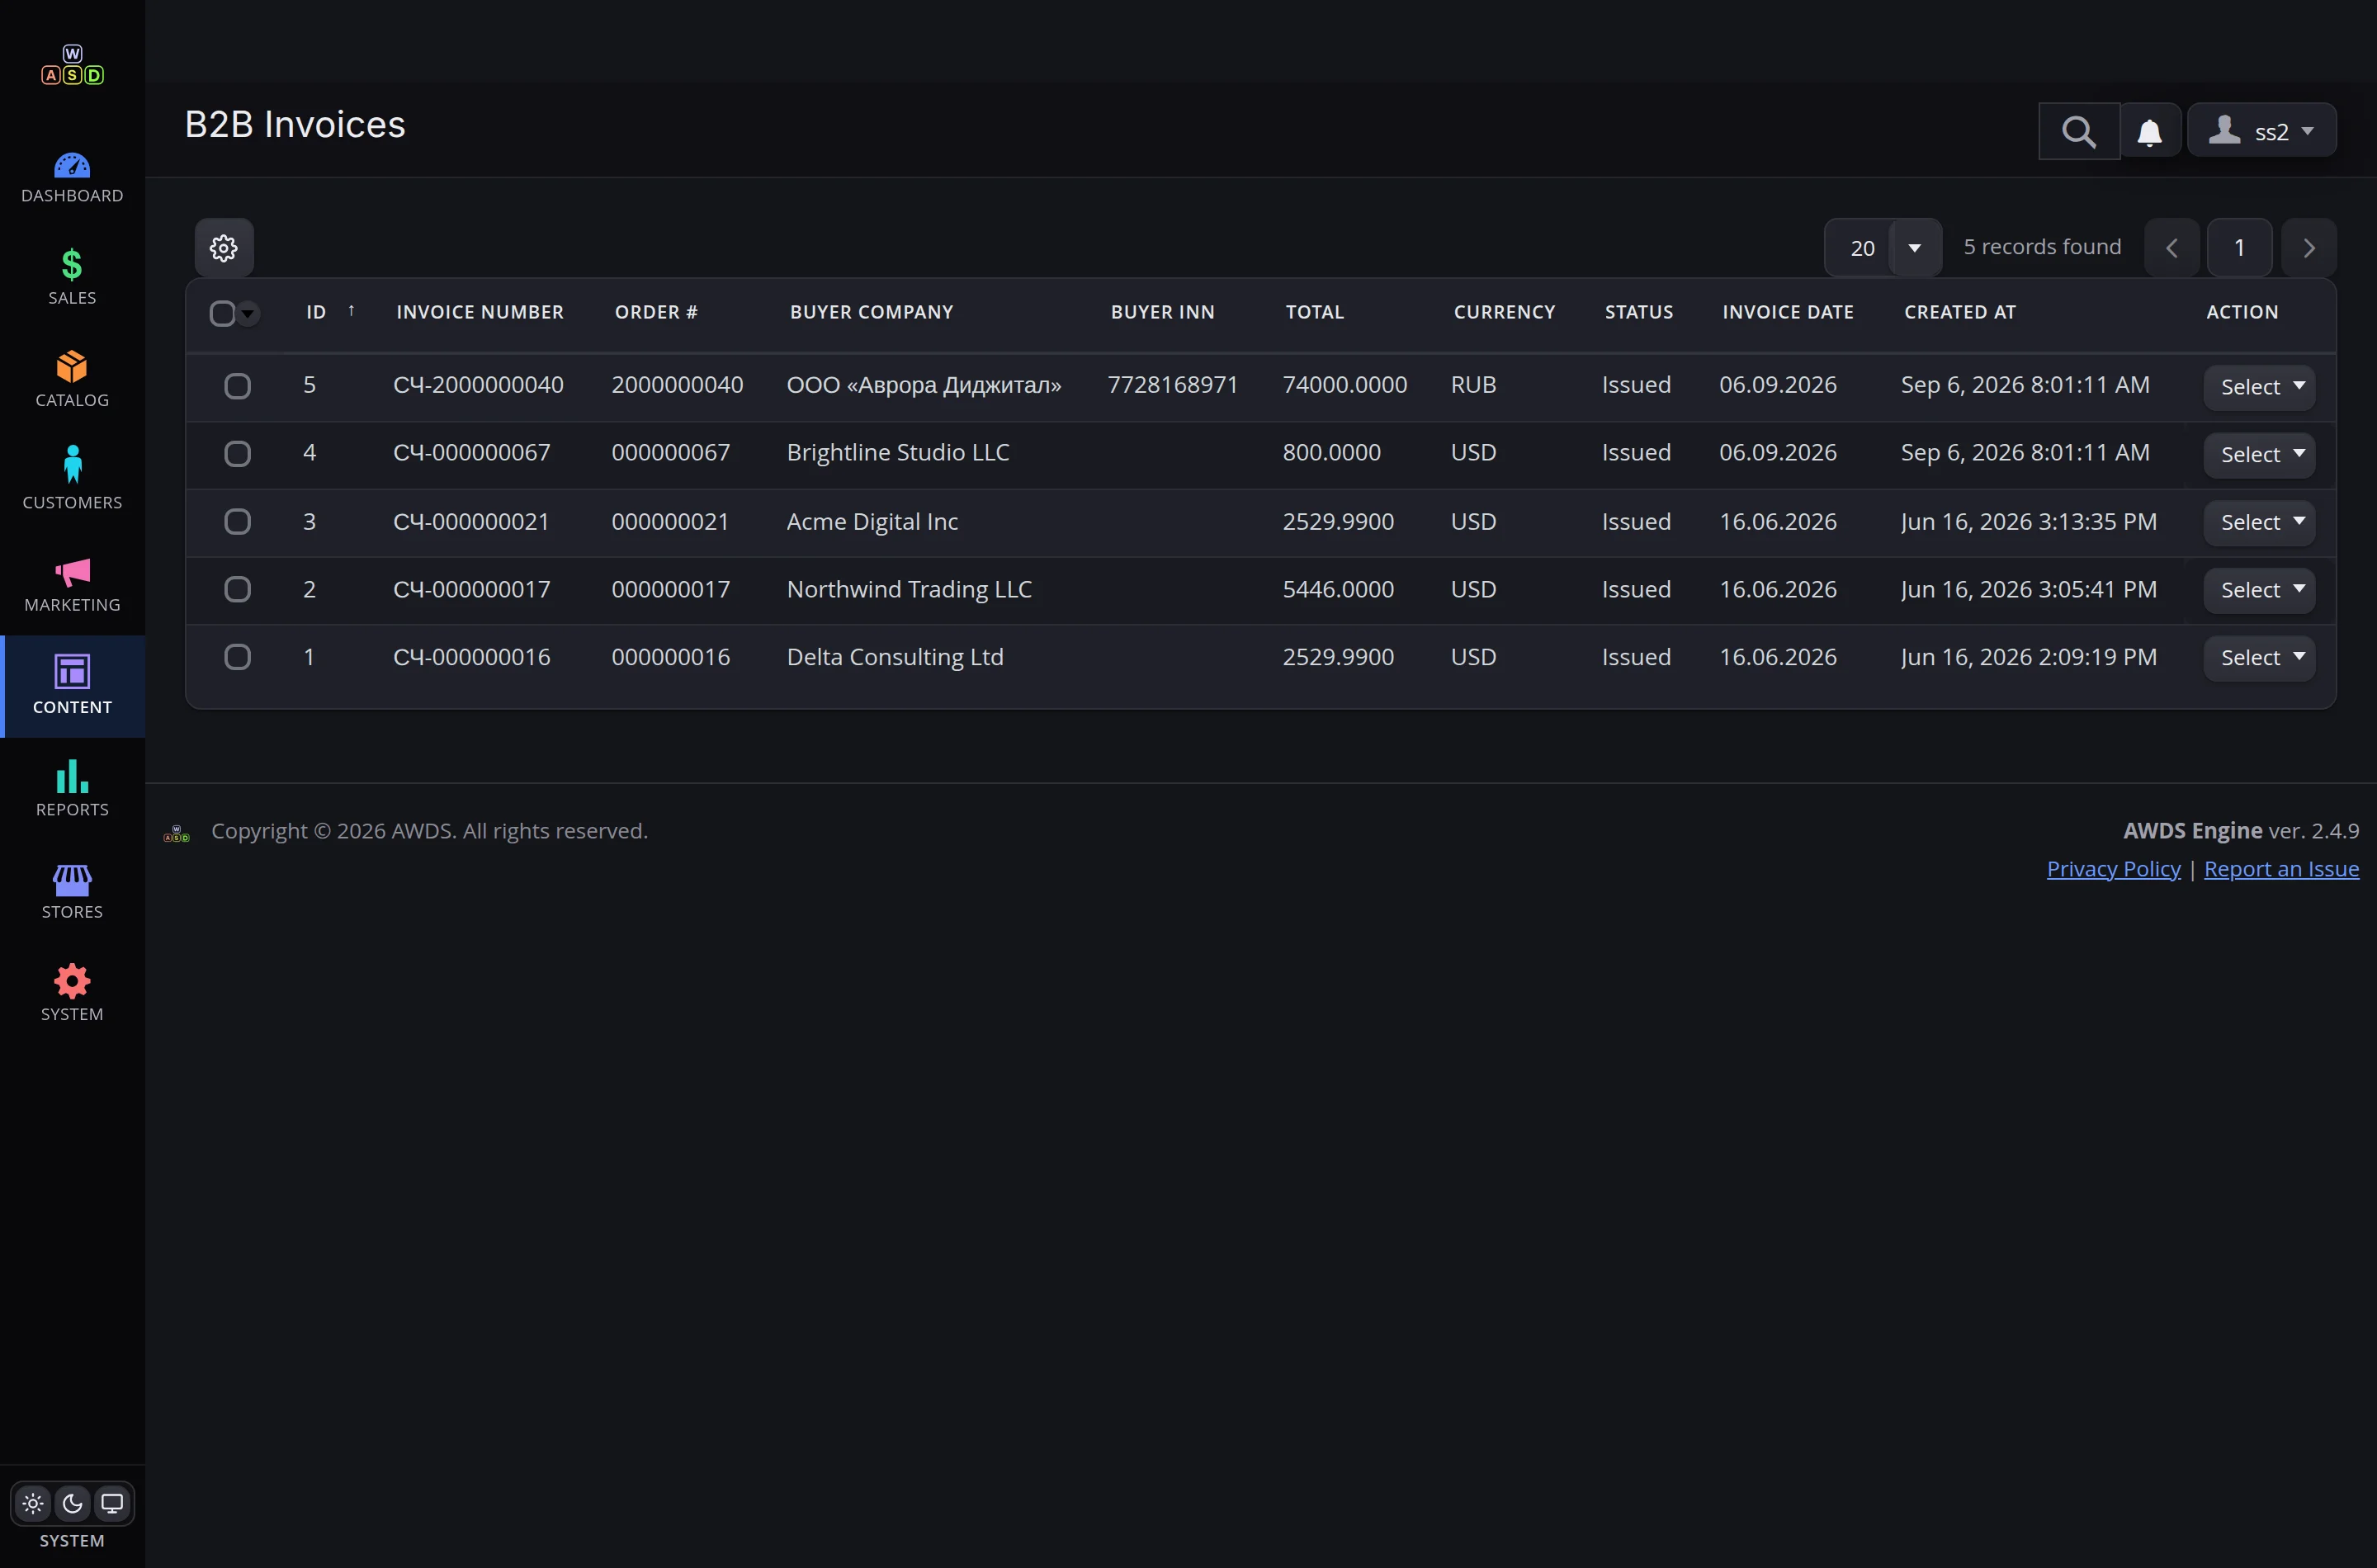Screen dimensions: 2377x1568
Task: Sort by Total column header
Action: [x=1314, y=312]
